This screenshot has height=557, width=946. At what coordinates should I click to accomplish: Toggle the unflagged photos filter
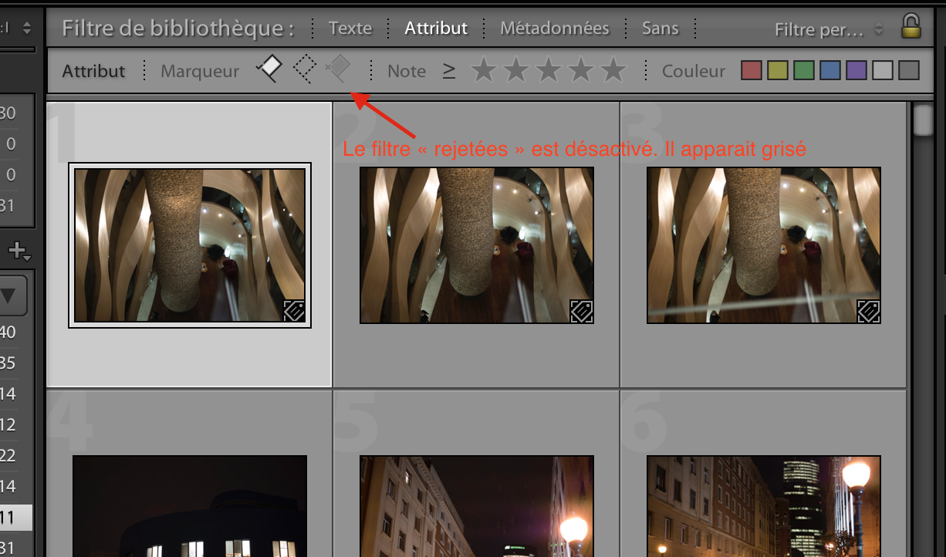click(305, 69)
